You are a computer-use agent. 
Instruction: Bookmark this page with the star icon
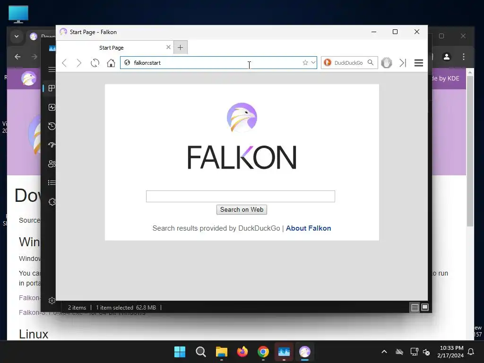coord(305,63)
